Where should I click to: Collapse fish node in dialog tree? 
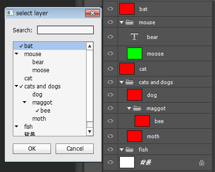pos(16,126)
